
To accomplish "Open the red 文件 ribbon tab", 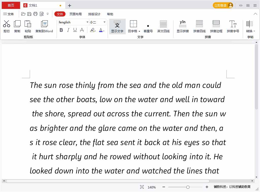I will click(60, 14).
